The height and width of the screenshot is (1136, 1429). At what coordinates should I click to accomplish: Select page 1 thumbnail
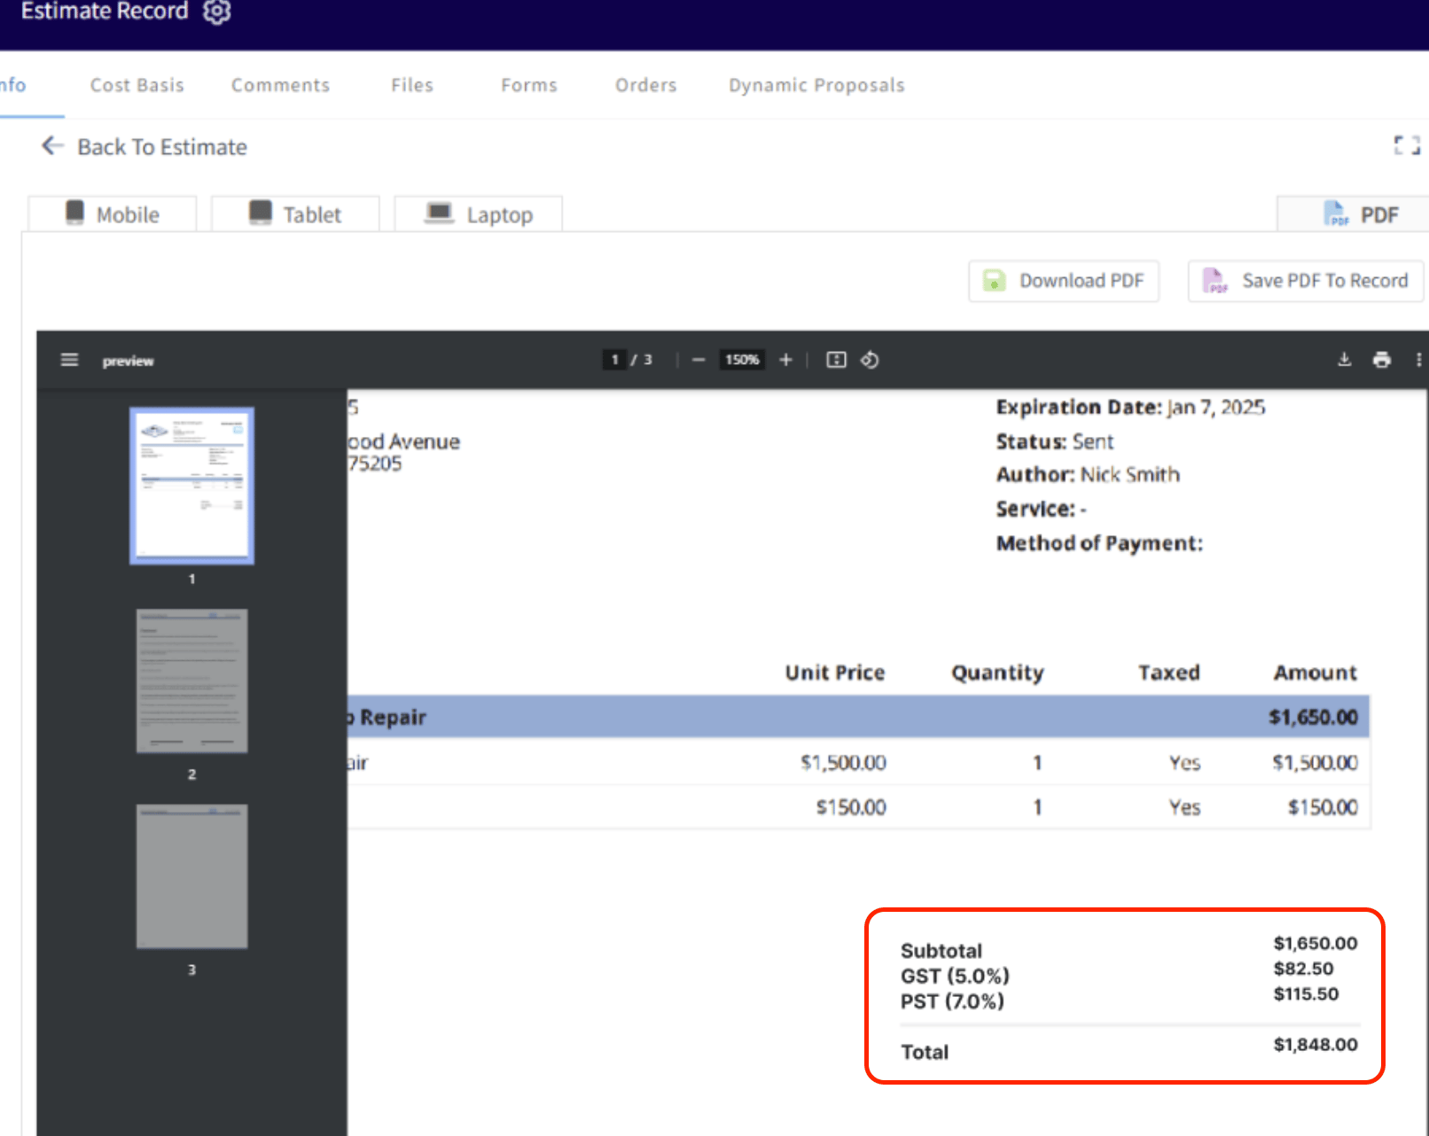[191, 486]
